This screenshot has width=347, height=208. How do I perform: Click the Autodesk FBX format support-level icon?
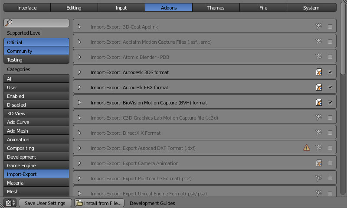pyautogui.click(x=319, y=88)
